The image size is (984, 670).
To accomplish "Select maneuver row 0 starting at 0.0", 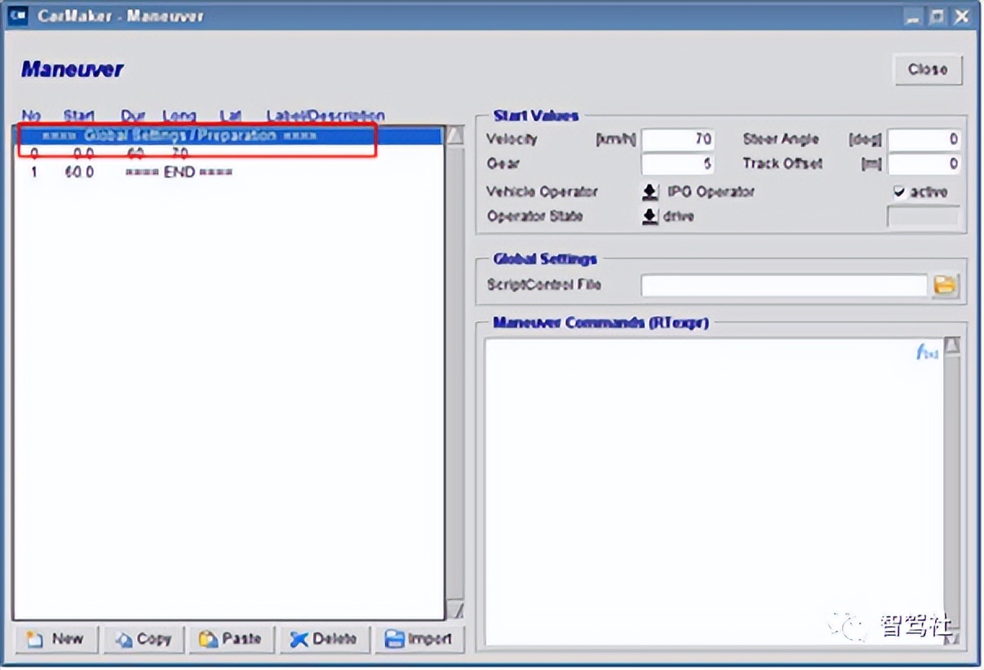I will point(230,153).
